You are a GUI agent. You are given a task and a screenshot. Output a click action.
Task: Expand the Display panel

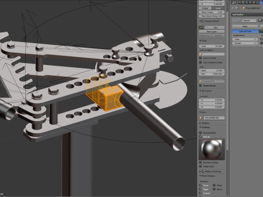(x=200, y=123)
